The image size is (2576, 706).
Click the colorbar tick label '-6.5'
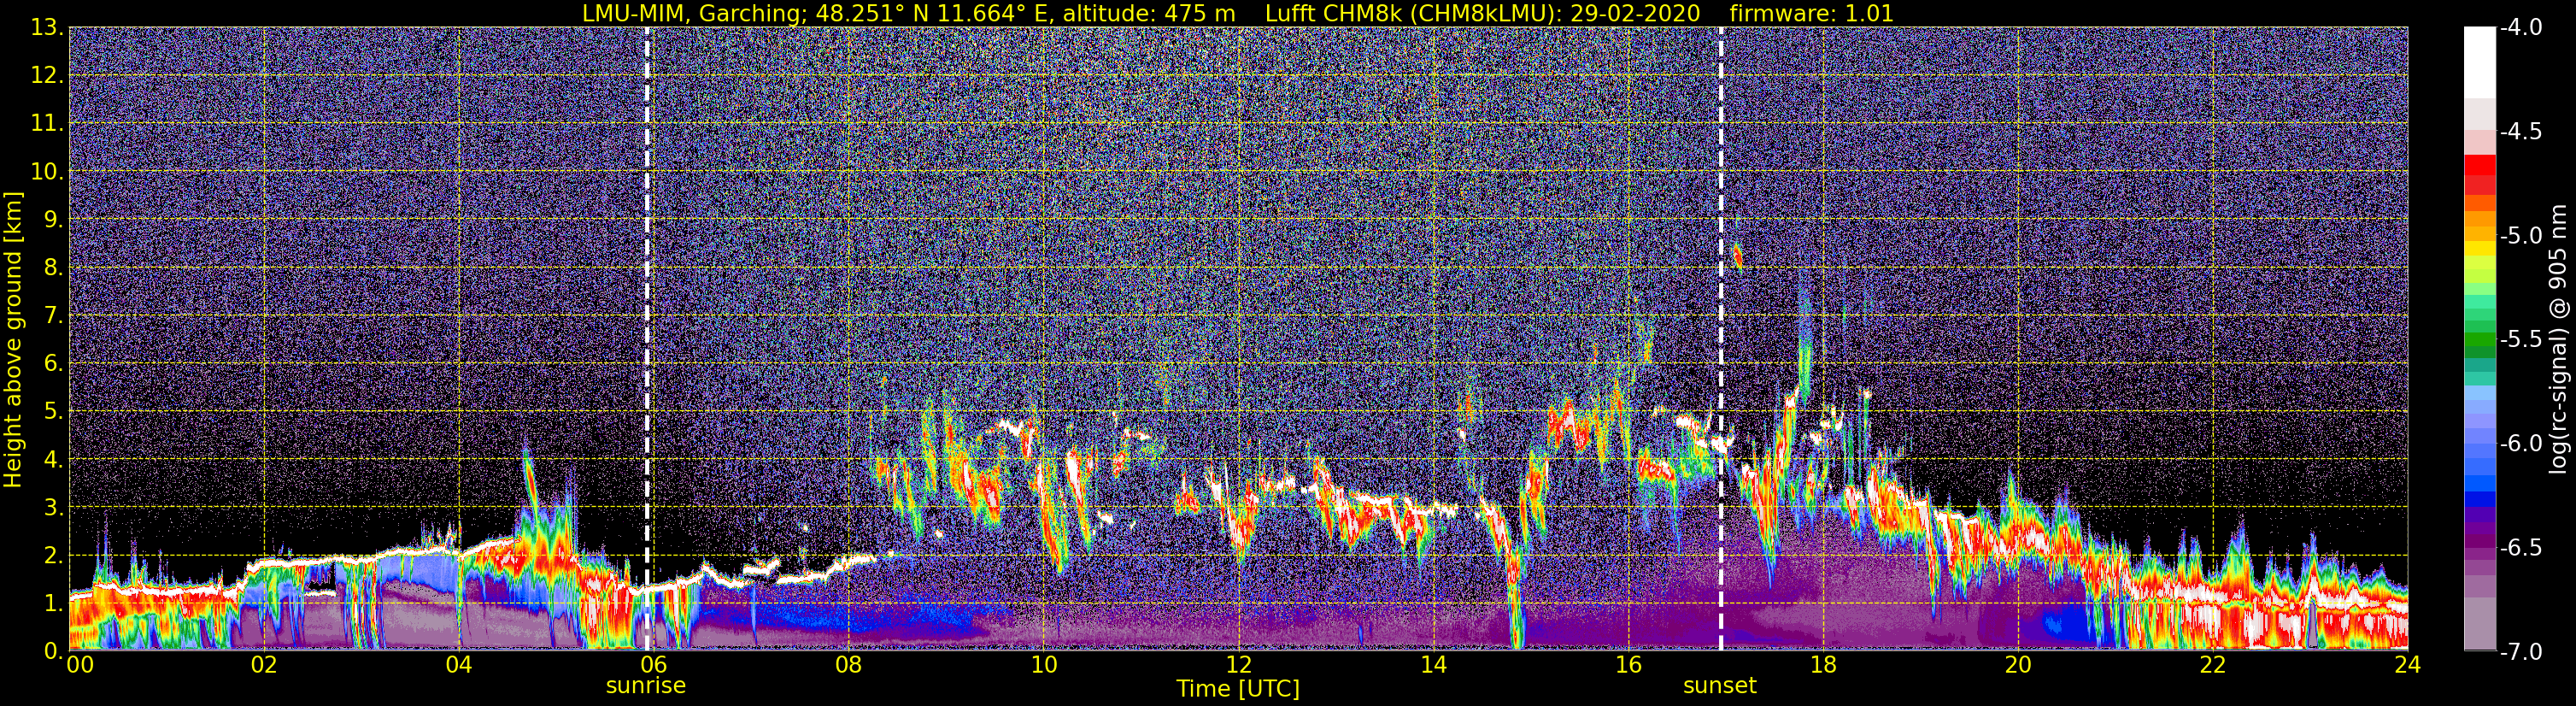[2521, 548]
